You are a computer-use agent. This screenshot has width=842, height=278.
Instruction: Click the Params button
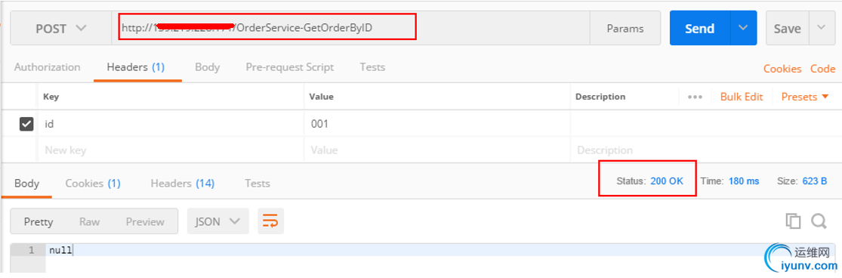pos(625,28)
